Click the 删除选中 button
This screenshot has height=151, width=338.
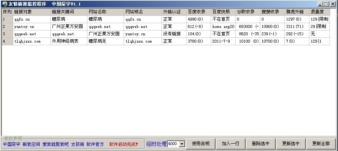point(261,144)
